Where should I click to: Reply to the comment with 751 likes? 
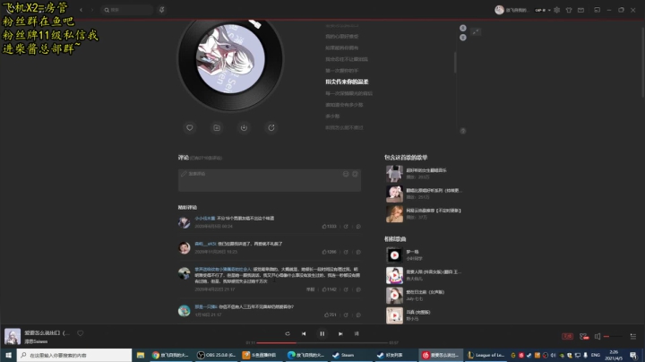tap(358, 315)
